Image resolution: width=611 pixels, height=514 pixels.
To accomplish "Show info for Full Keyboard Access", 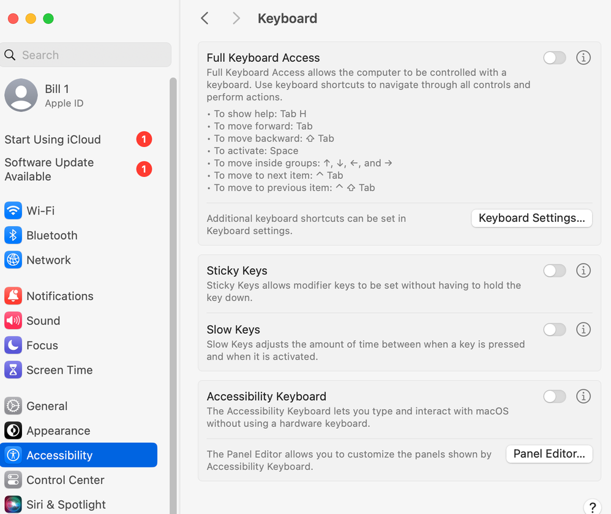I will 583,58.
